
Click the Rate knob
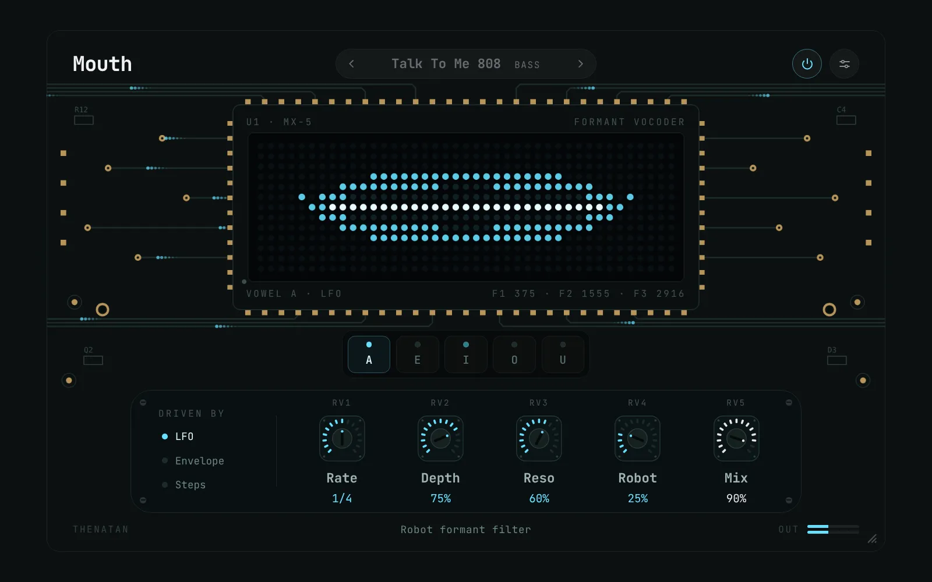tap(342, 438)
